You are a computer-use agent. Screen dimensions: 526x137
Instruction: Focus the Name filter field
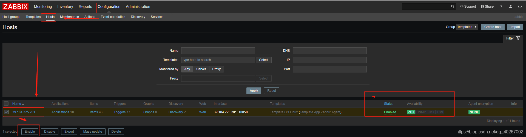click(x=218, y=51)
